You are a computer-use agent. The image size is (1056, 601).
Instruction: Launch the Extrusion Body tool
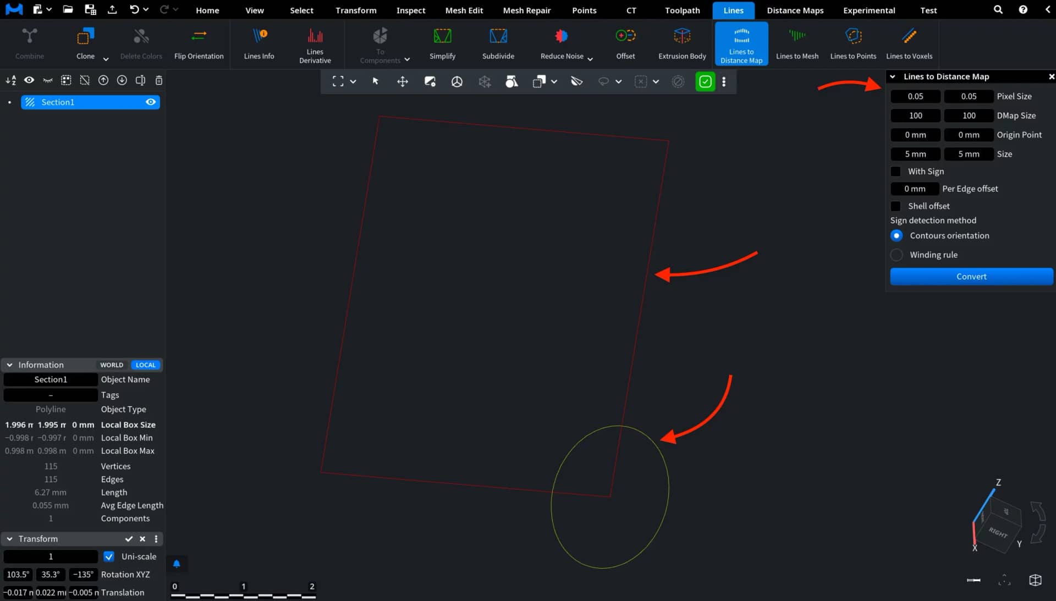coord(682,44)
